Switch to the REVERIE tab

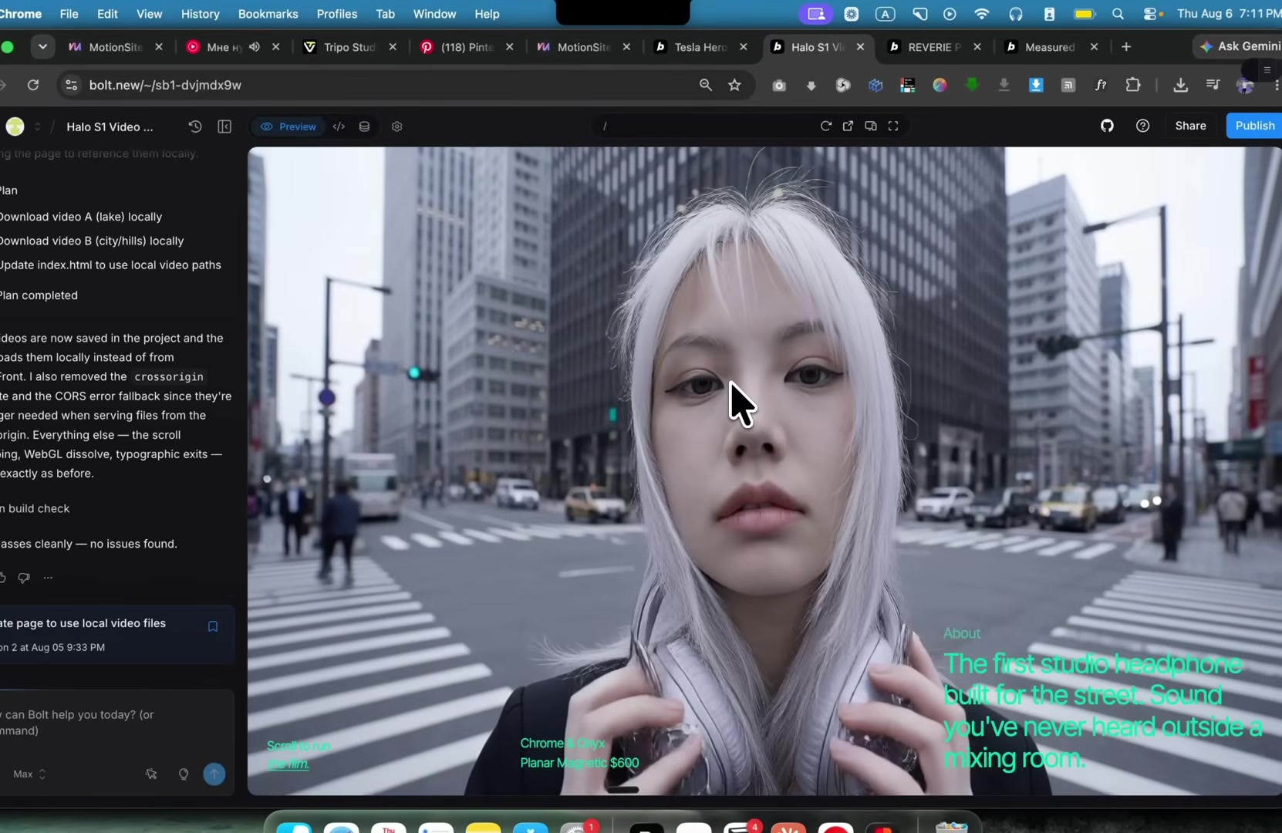coord(934,47)
